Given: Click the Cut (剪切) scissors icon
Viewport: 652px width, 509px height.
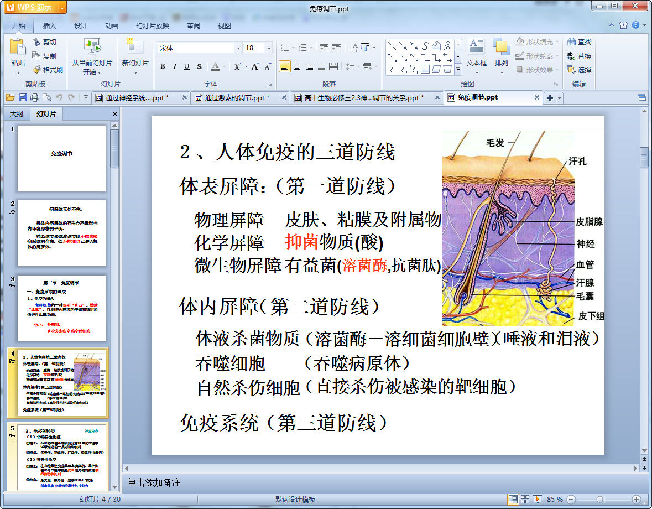Looking at the screenshot, I should tap(36, 42).
